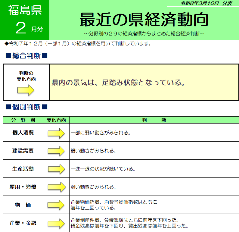Viewport: 239px width, 232px height.
Task: Select the arrow icon for 建設需要
Action: (x=56, y=151)
